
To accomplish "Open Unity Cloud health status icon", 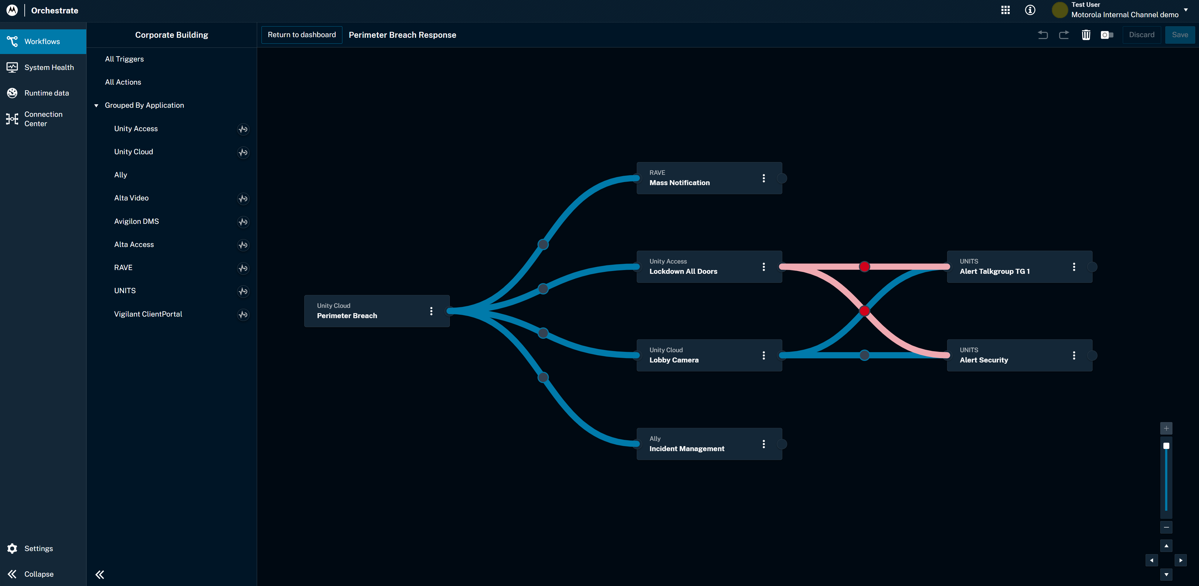I will [x=243, y=153].
